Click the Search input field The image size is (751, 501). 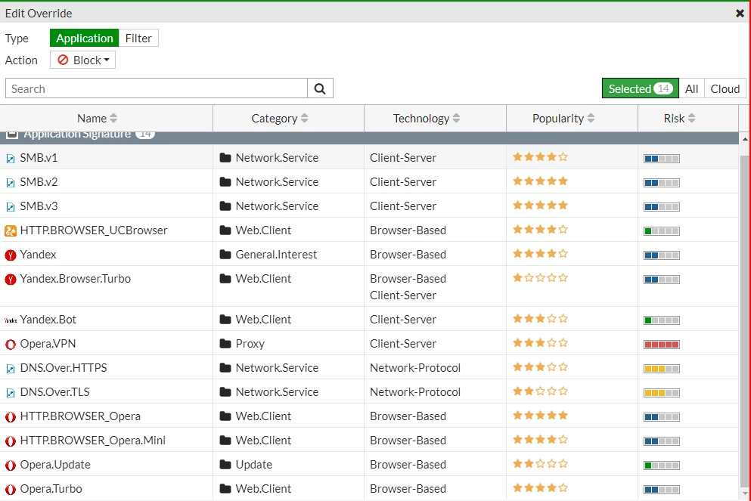(157, 88)
